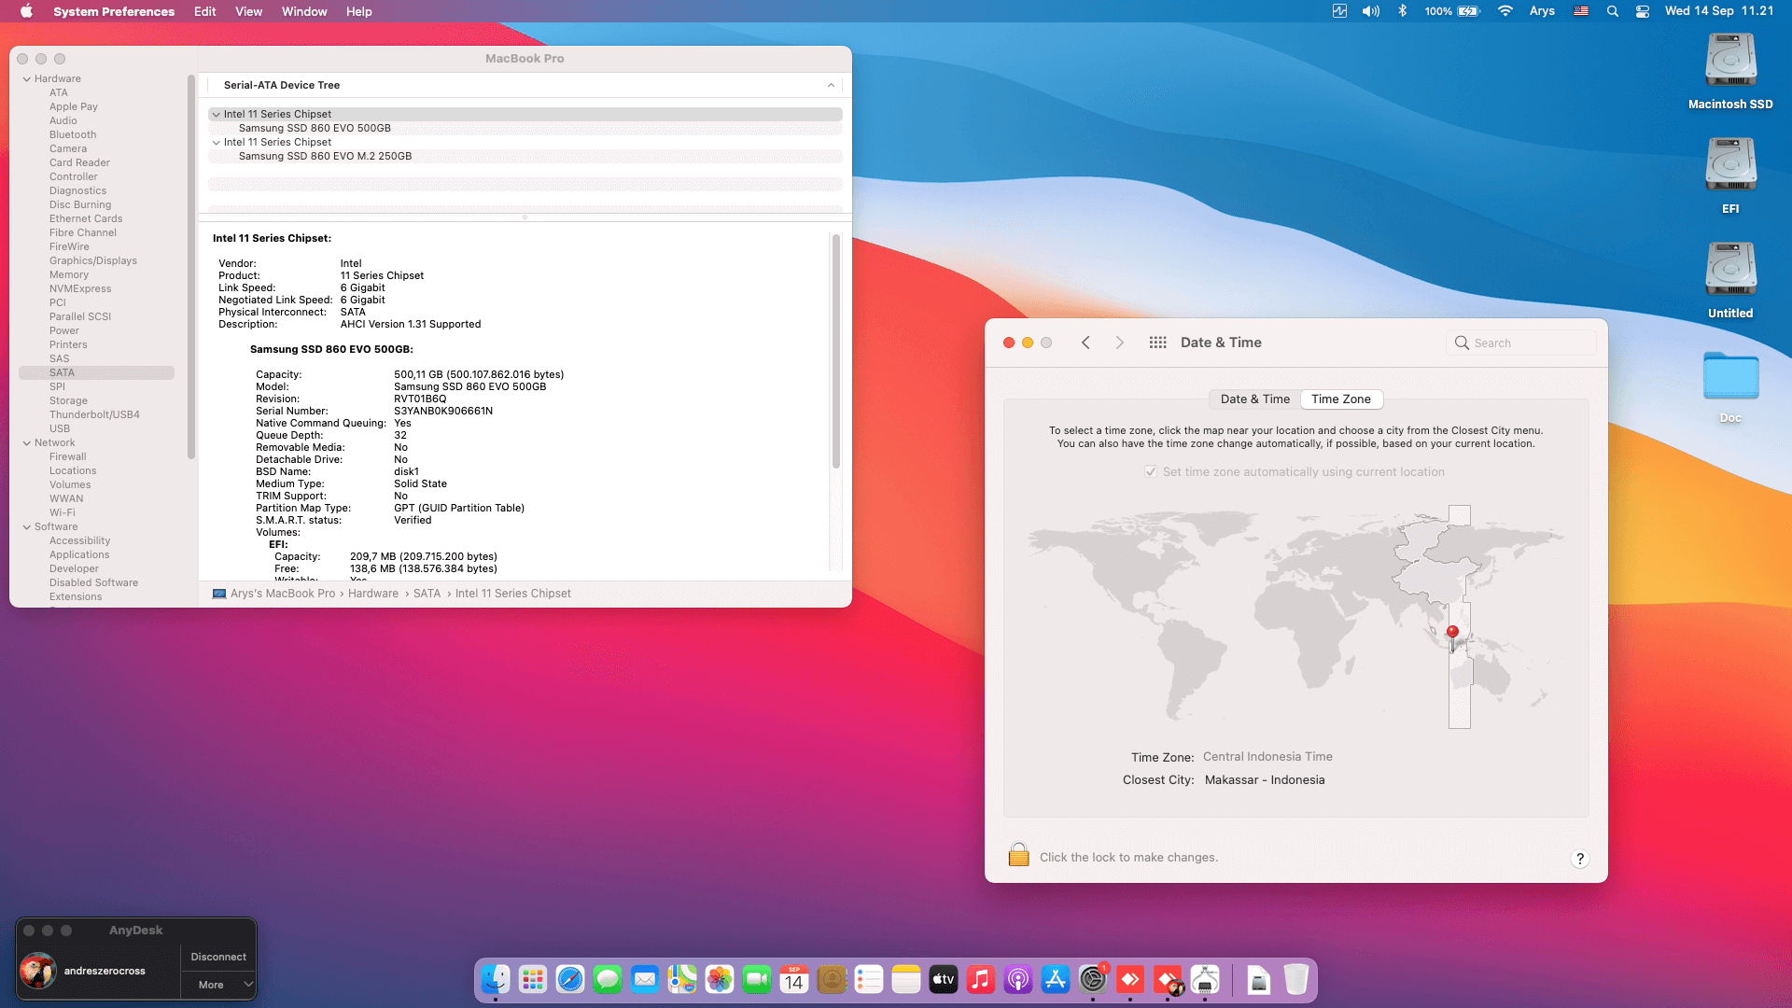1792x1008 pixels.
Task: Select Samsung SSD 860 EVO M.2 250GB row
Action: tap(525, 157)
